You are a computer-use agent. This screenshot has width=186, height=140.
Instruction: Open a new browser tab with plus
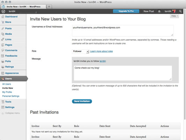(49, 7)
